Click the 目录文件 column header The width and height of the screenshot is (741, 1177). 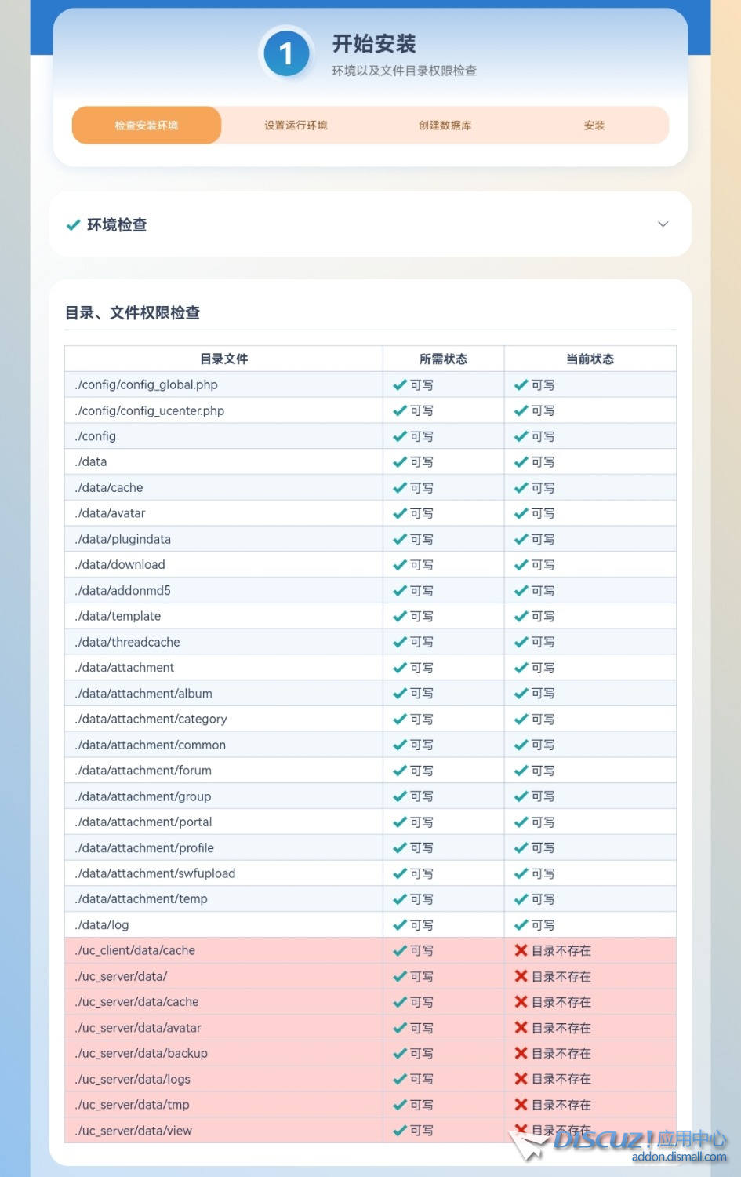[223, 359]
